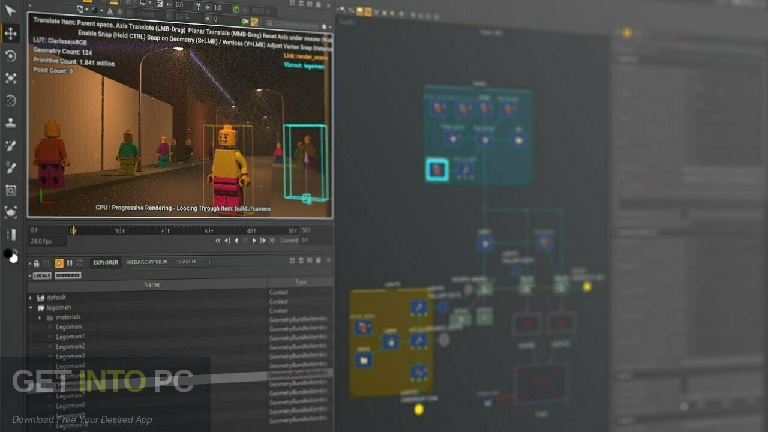Jump to last frame in playback controls
768x432 pixels.
(x=272, y=241)
